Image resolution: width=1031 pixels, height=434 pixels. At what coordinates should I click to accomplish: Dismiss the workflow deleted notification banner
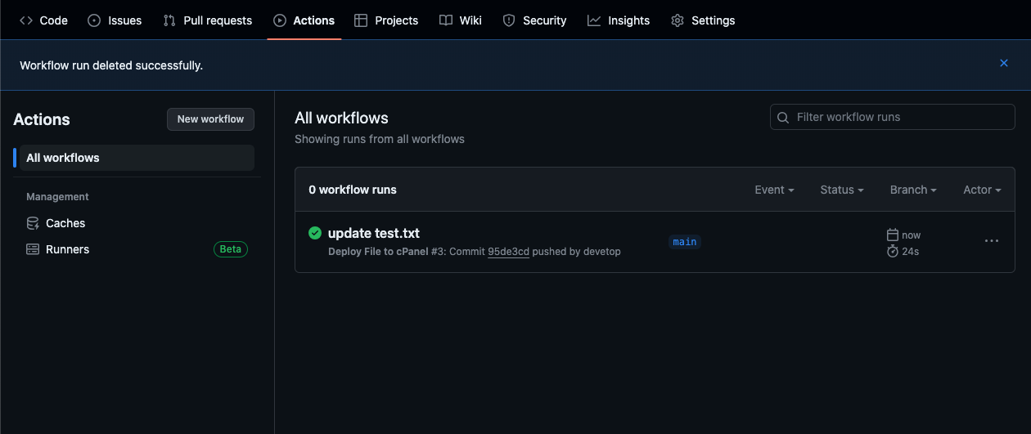click(x=1004, y=63)
